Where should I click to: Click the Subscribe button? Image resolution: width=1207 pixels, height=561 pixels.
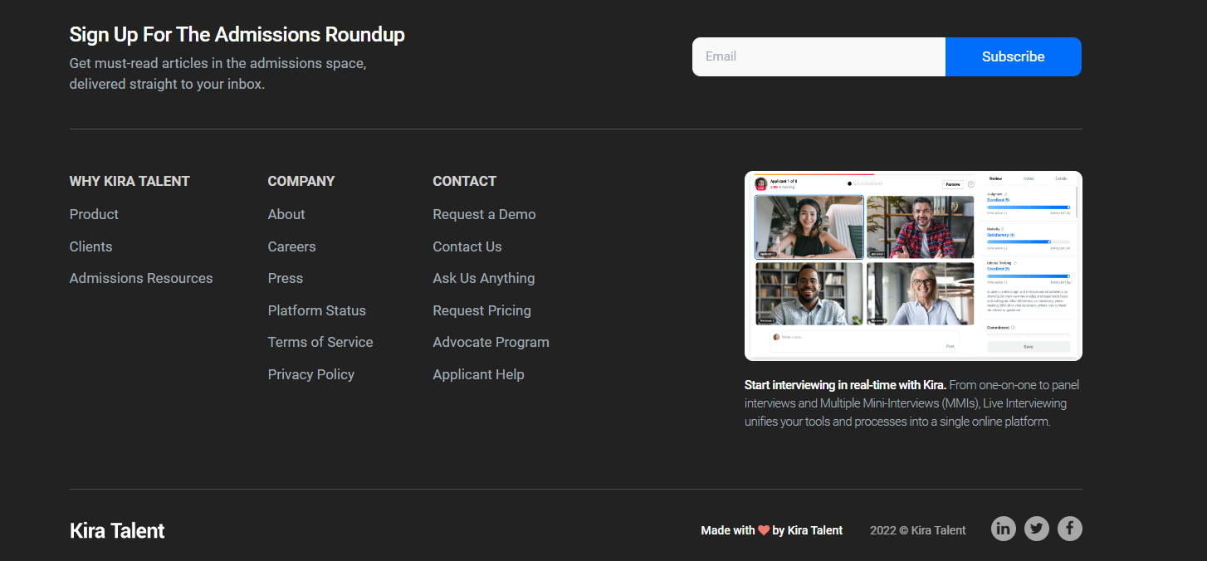pos(1013,56)
